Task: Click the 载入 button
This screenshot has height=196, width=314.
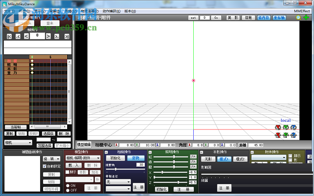Action: (74, 165)
